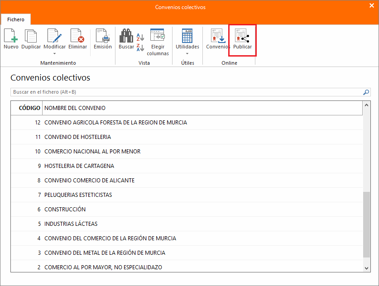Image resolution: width=379 pixels, height=286 pixels.
Task: Select the CONVENIO DE HOSTELERIA row
Action: click(x=77, y=137)
